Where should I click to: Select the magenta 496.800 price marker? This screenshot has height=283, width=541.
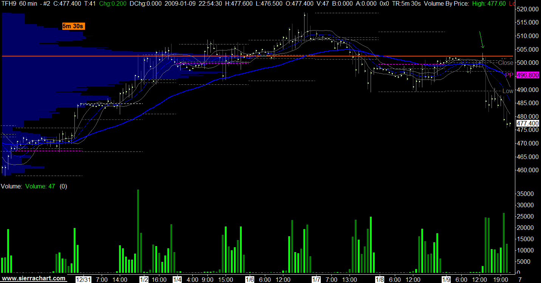point(527,75)
